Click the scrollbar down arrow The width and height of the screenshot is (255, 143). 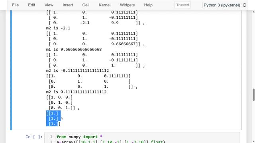(x=253, y=141)
